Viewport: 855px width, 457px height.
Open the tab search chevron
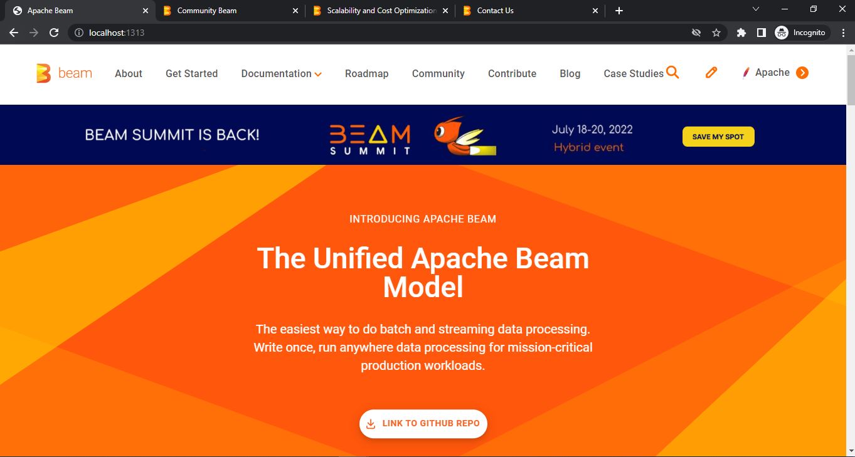(756, 9)
